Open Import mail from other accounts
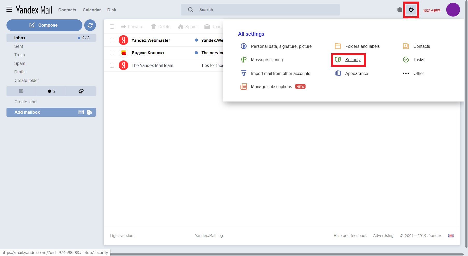 280,73
